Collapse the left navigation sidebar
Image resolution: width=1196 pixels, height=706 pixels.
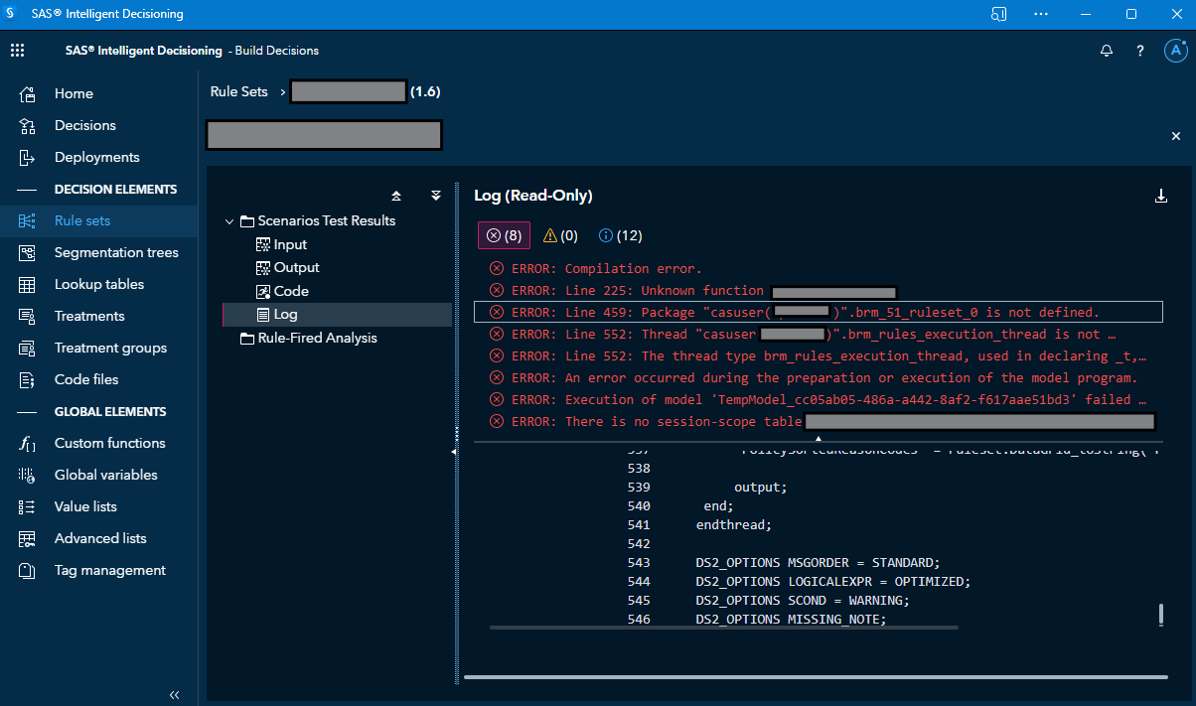pyautogui.click(x=174, y=695)
